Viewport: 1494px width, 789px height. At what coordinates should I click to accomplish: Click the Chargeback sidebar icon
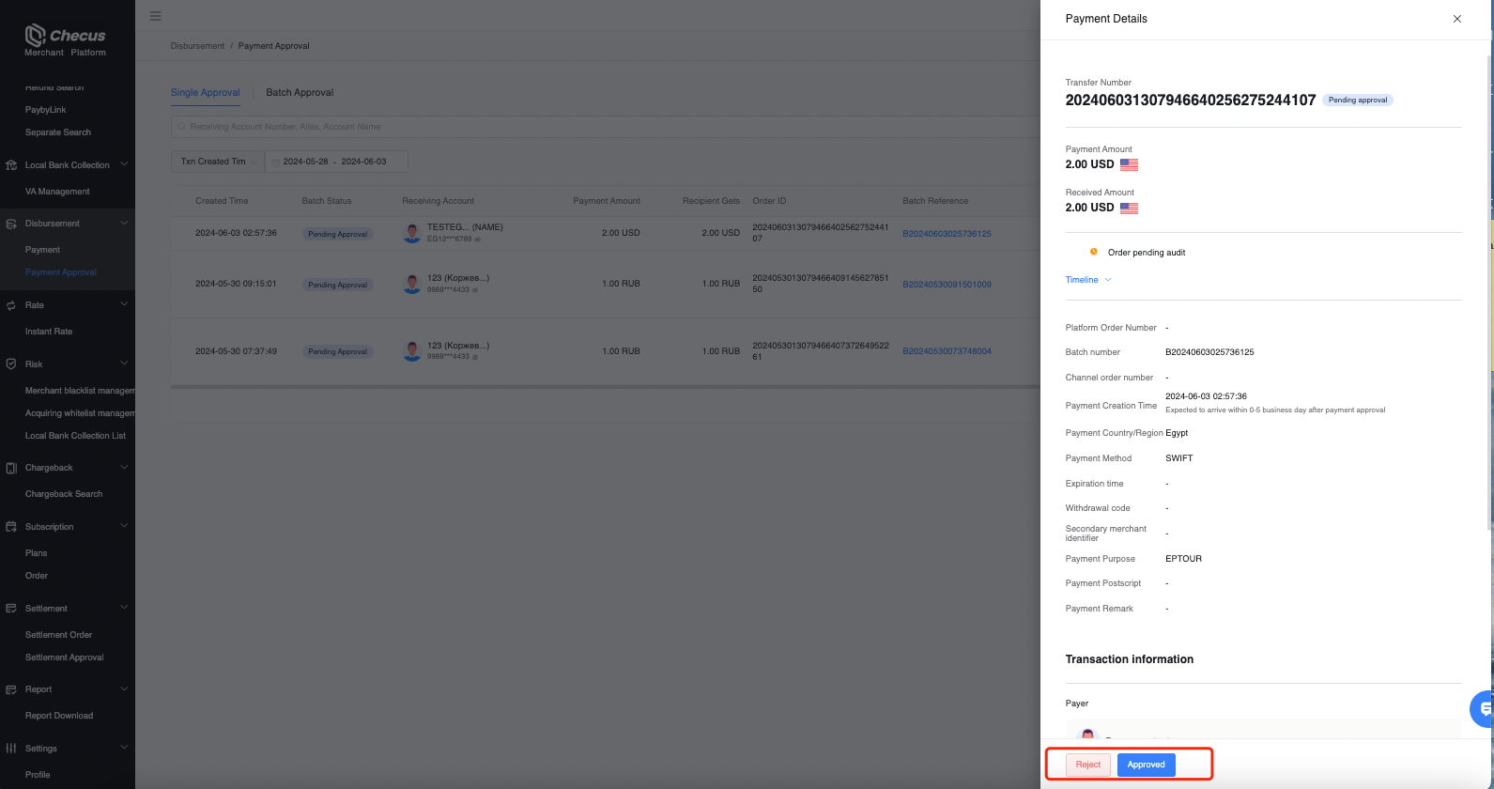11,468
